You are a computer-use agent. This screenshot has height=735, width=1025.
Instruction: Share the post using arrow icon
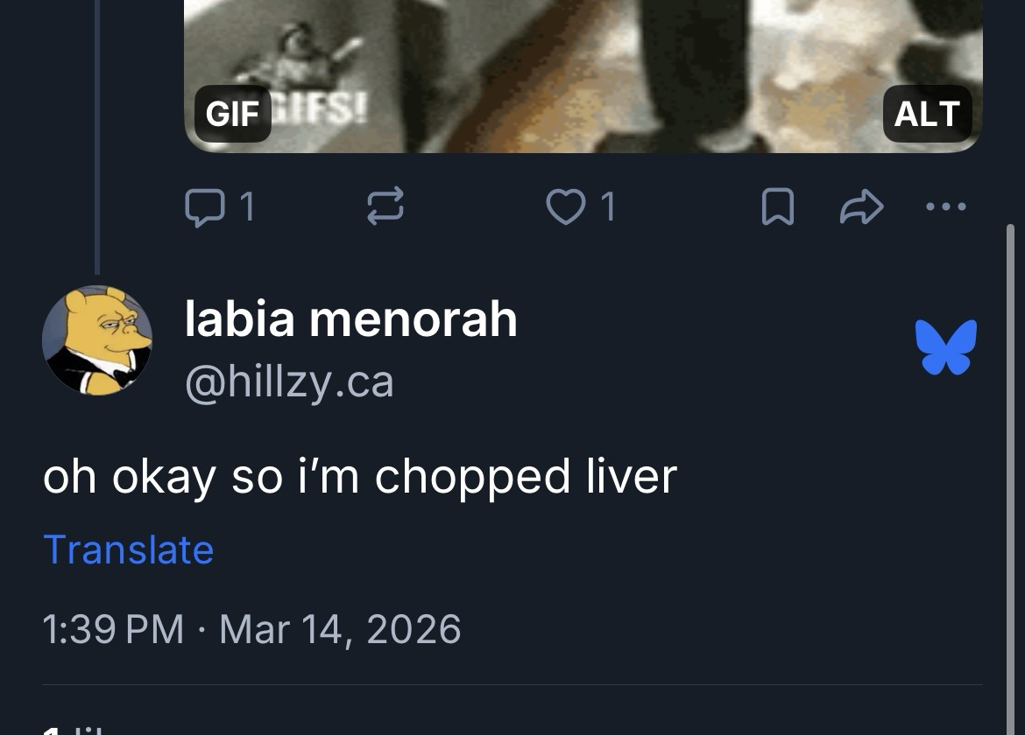pos(861,207)
